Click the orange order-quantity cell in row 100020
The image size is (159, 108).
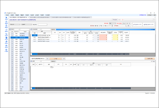click(x=103, y=35)
